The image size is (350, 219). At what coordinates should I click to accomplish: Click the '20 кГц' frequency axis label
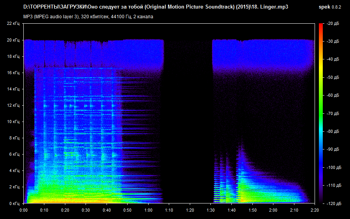13,40
